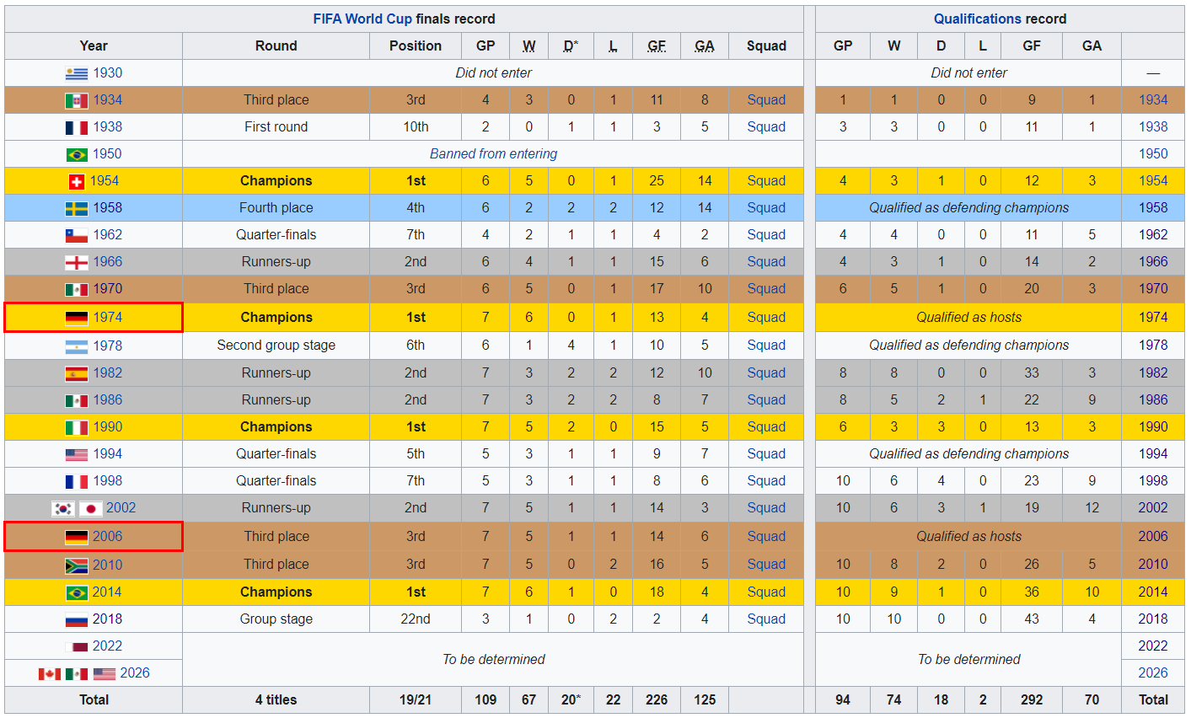Open the Squad link for 1990 Champions
The width and height of the screenshot is (1191, 718).
point(766,427)
